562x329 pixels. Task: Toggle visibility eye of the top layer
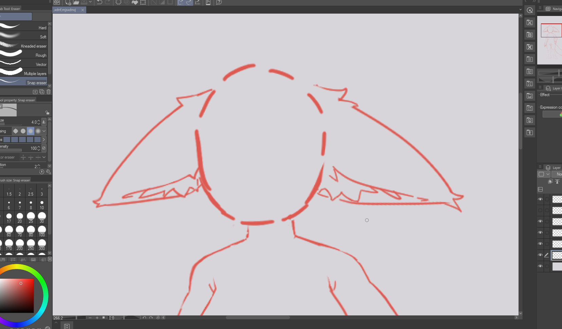[x=540, y=199]
